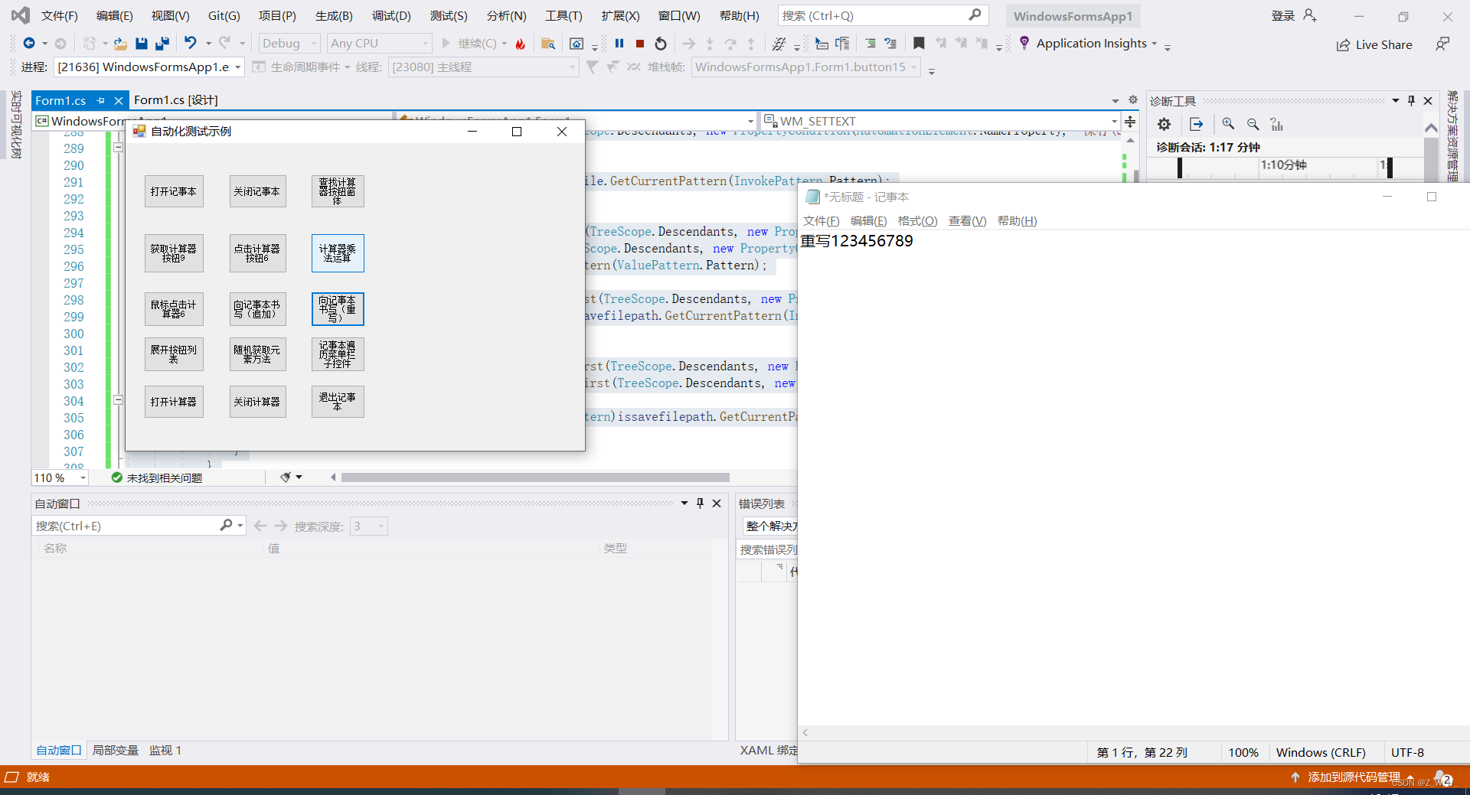This screenshot has height=795, width=1470.
Task: Open the 格式(O) menu in Notepad
Action: pos(917,221)
